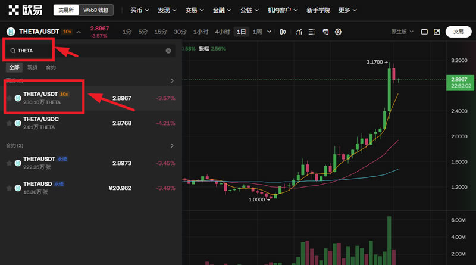Switch to the 合约 filter tab
Viewport: 476px width, 265px height.
pos(51,67)
